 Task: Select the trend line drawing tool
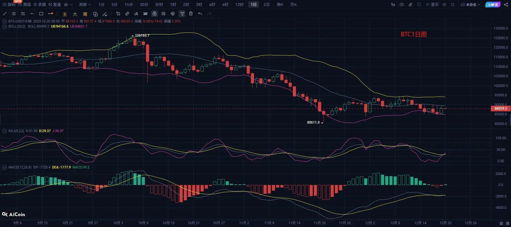coord(5,14)
